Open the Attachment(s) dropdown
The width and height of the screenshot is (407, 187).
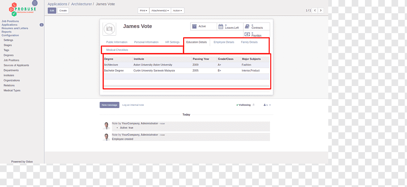(160, 11)
